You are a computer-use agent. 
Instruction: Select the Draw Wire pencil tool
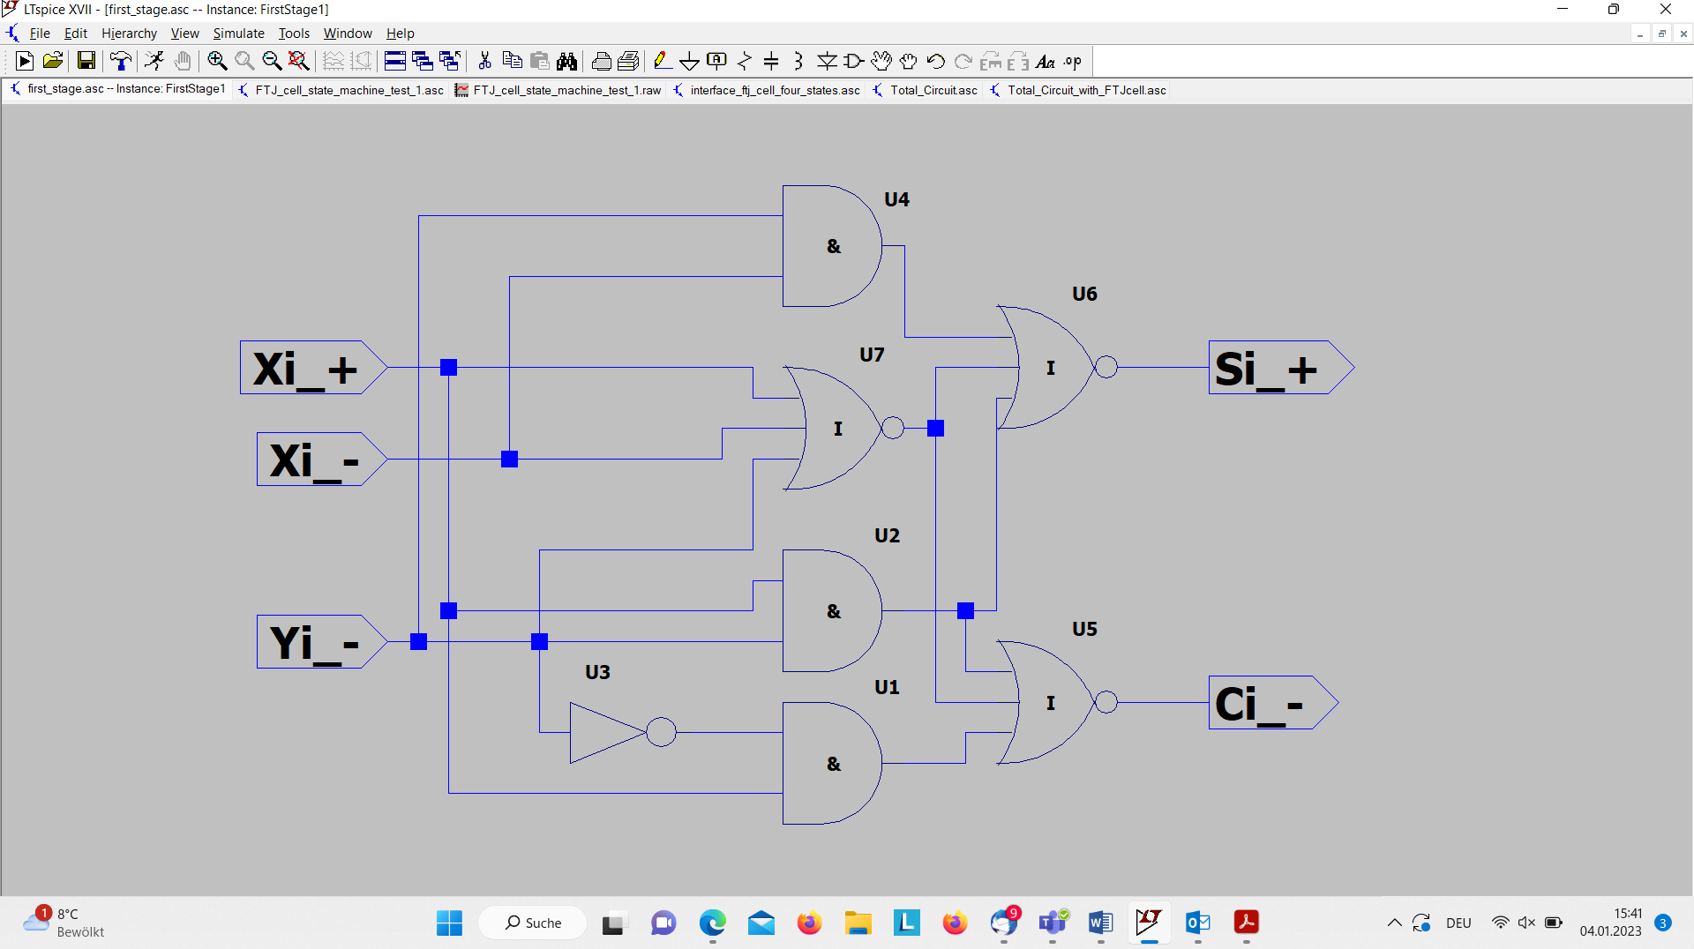tap(662, 61)
